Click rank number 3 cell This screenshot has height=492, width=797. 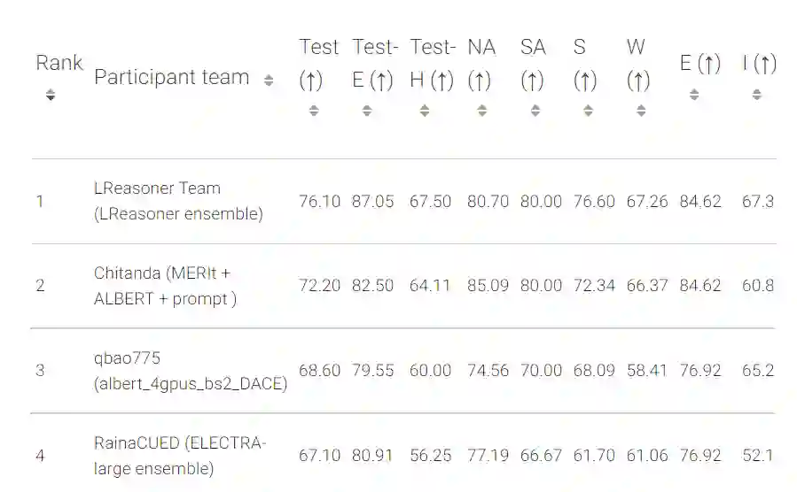coord(40,371)
